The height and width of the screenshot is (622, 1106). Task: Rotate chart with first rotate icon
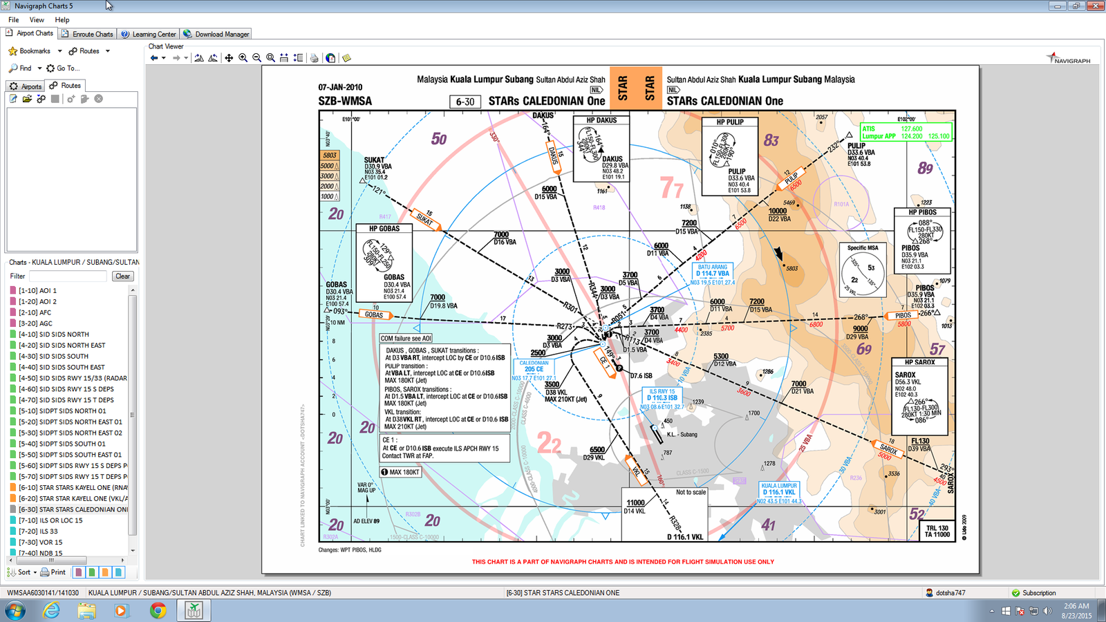pos(199,58)
